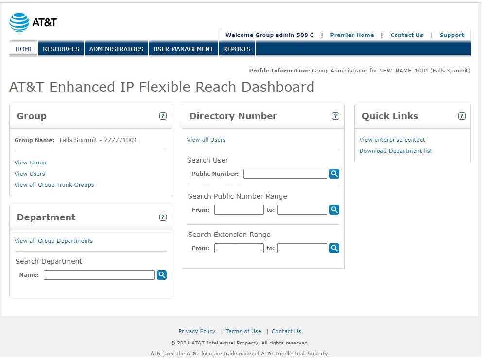Focus Extension Range From field

click(x=239, y=248)
